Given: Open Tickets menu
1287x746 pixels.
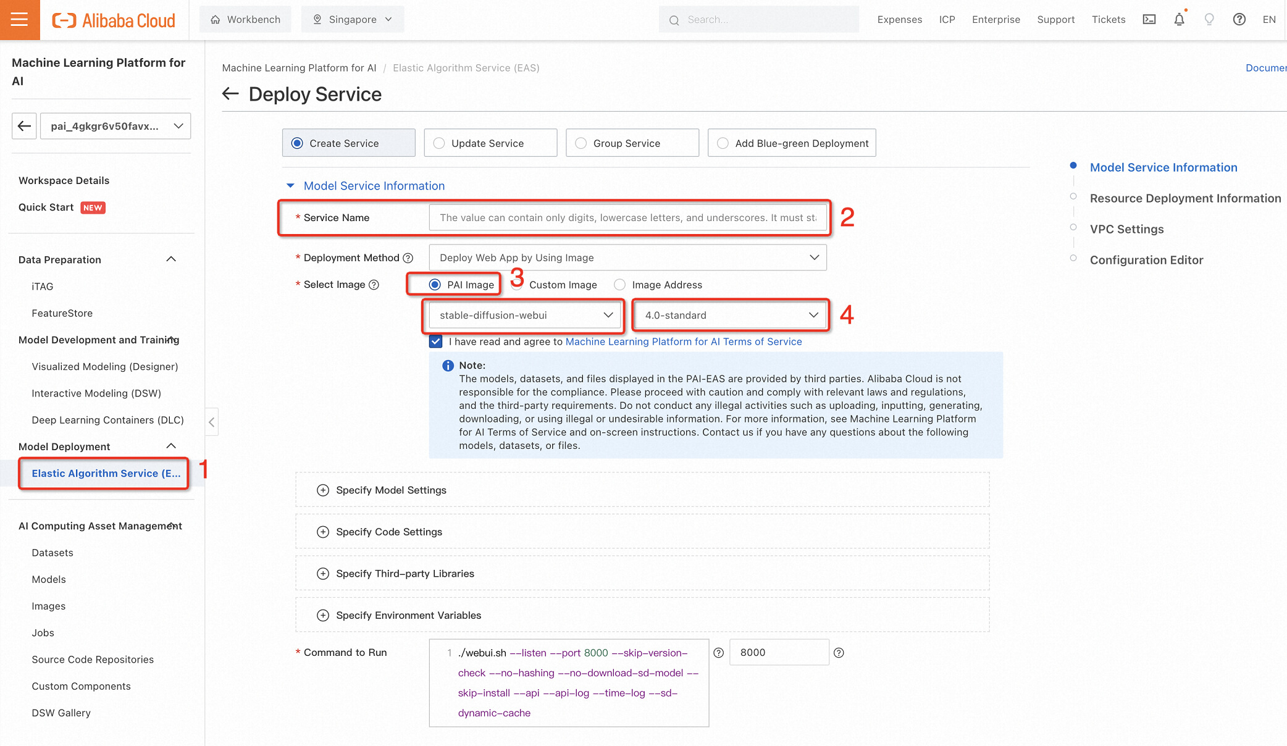Looking at the screenshot, I should (x=1108, y=20).
